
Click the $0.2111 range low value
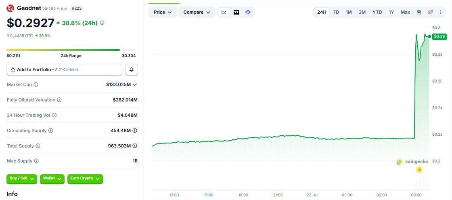click(x=13, y=56)
